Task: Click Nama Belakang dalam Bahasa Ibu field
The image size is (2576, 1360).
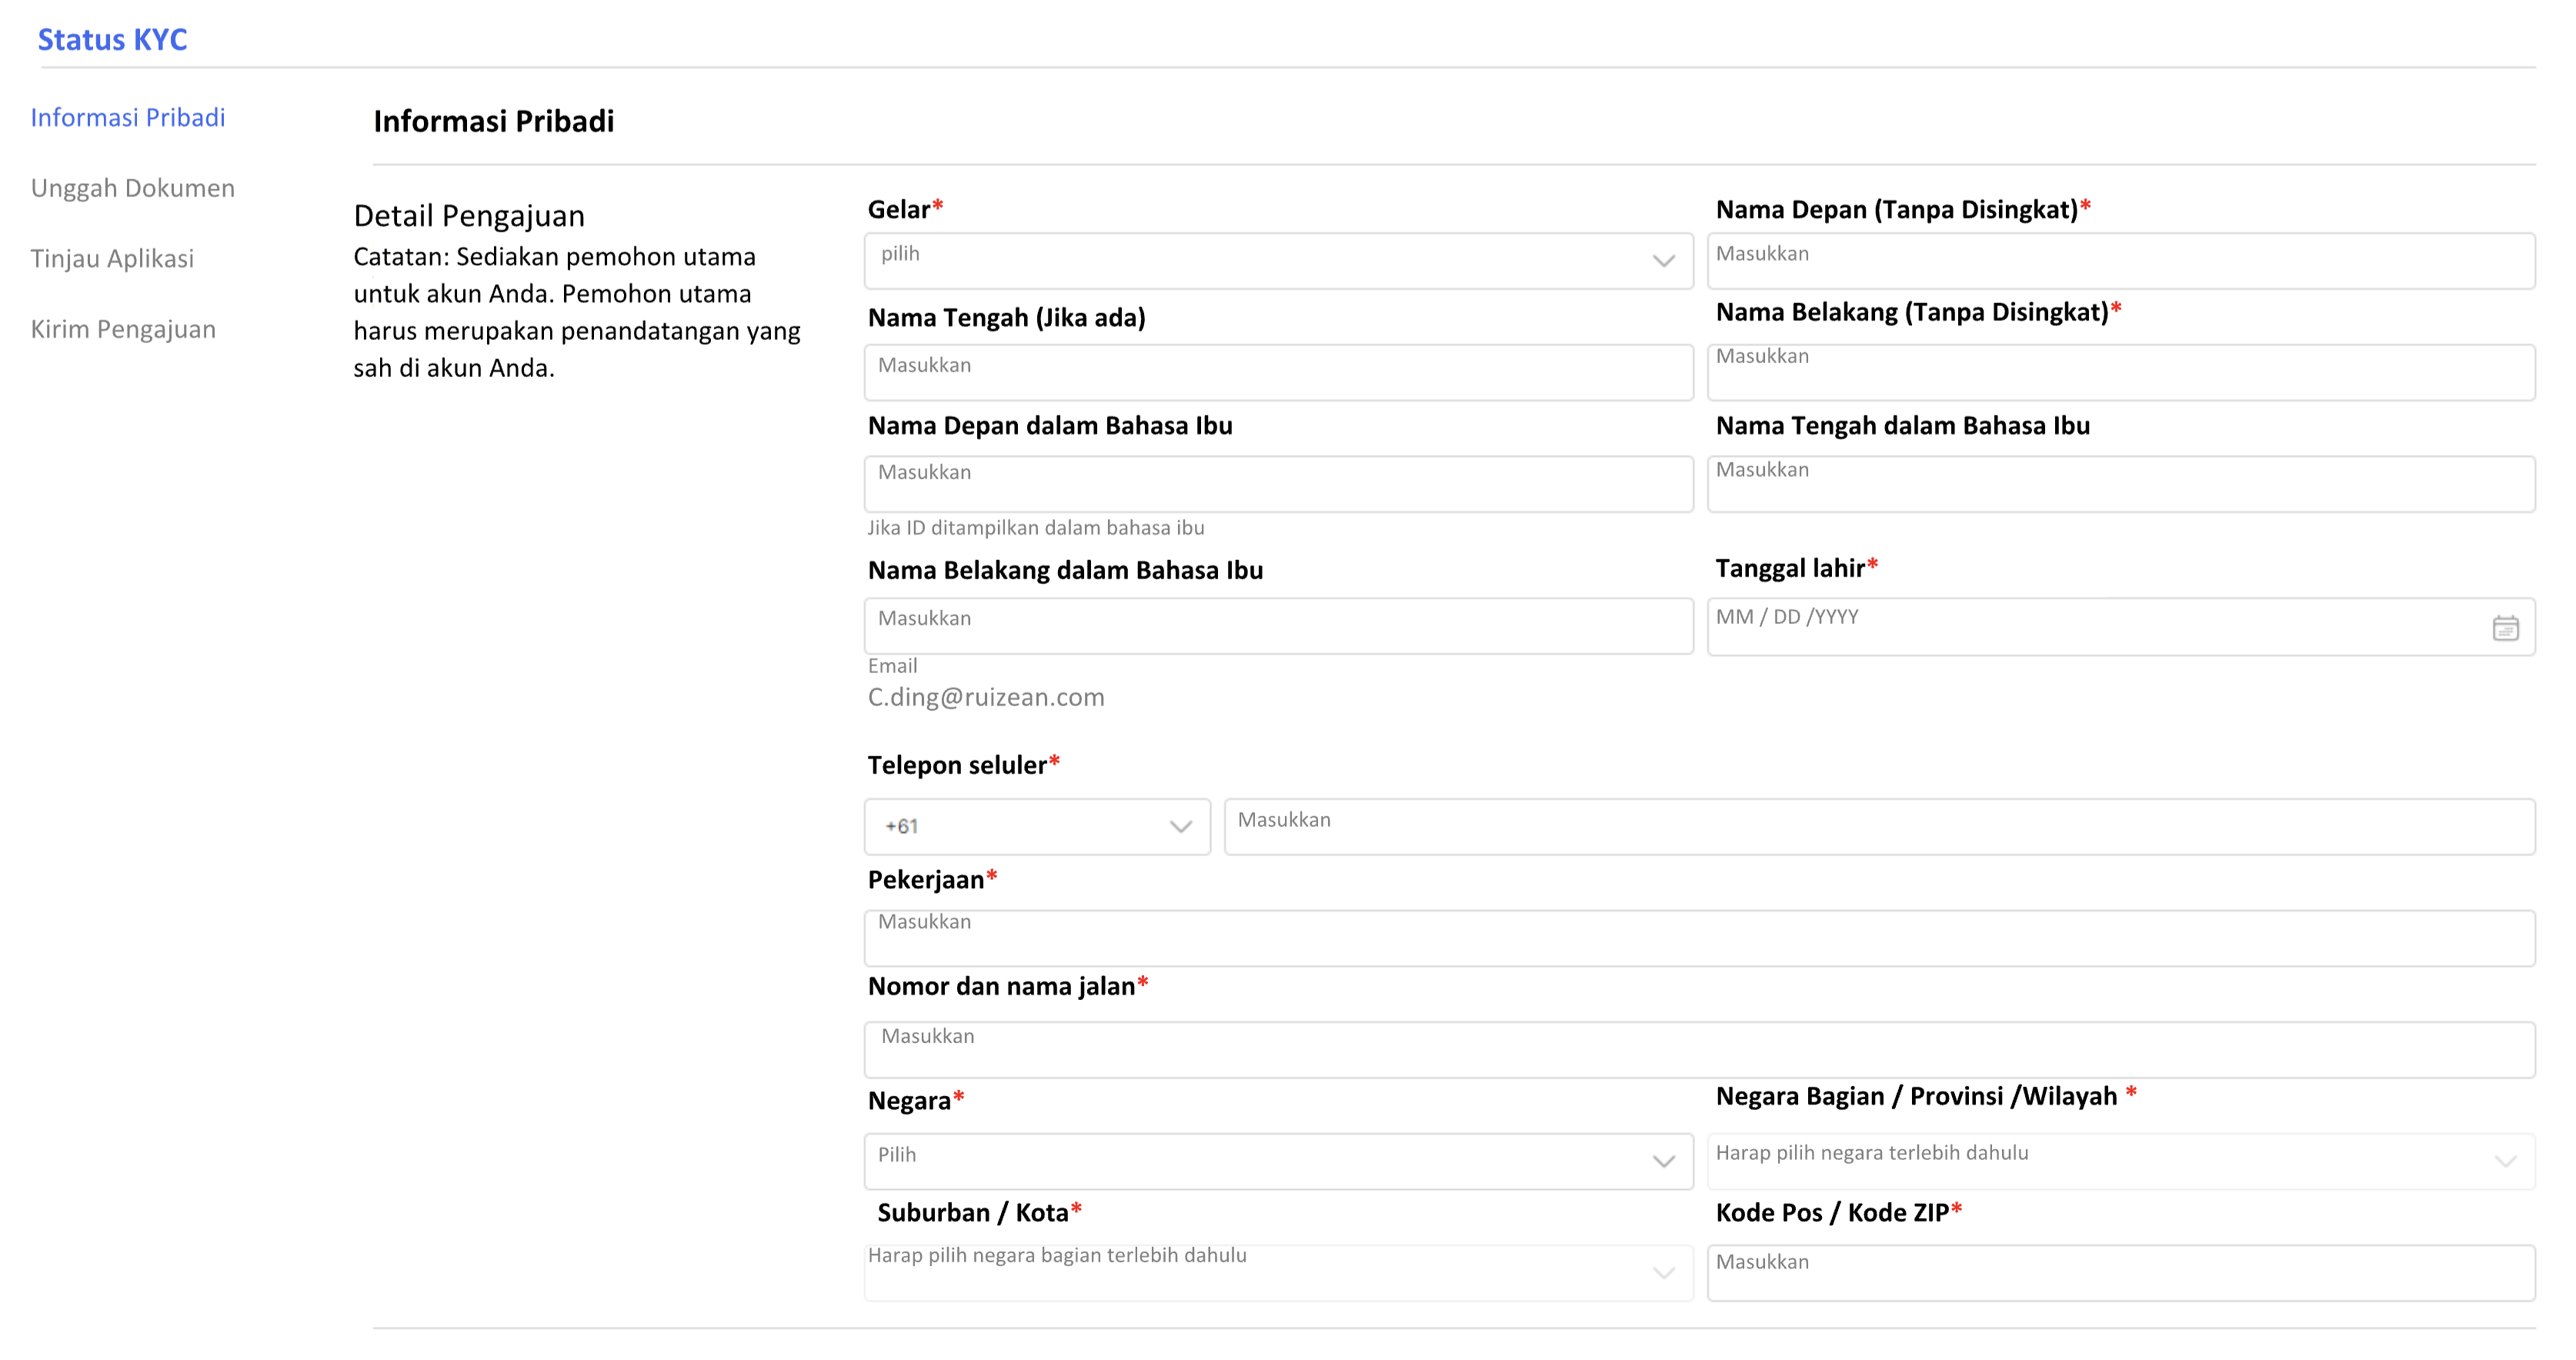Action: click(x=1278, y=626)
